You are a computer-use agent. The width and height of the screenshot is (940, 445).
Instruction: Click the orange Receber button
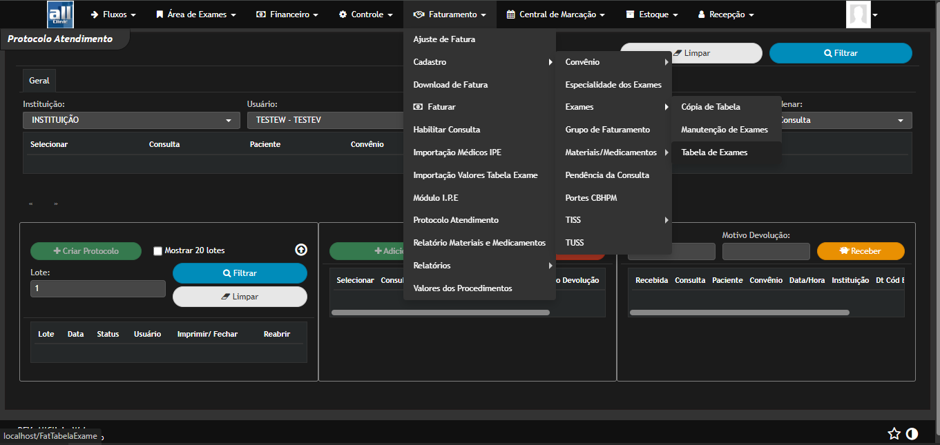pos(860,251)
